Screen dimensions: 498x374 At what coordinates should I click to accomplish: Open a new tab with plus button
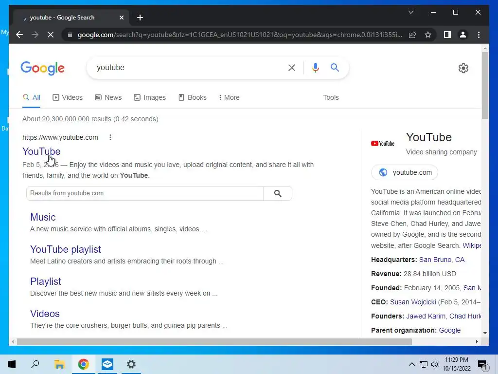tap(140, 18)
